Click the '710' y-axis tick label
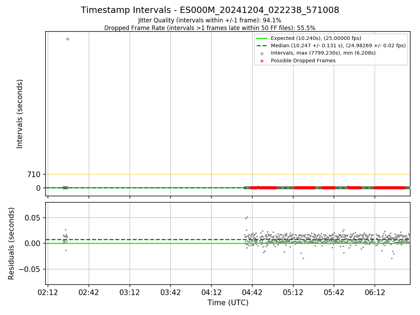This screenshot has height=315, width=420. (34, 174)
